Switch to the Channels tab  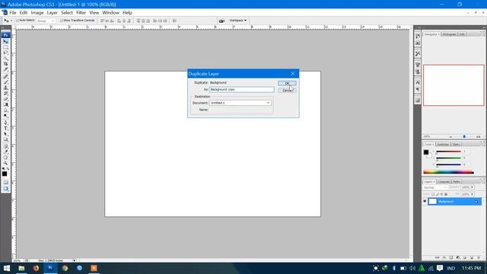pos(444,182)
